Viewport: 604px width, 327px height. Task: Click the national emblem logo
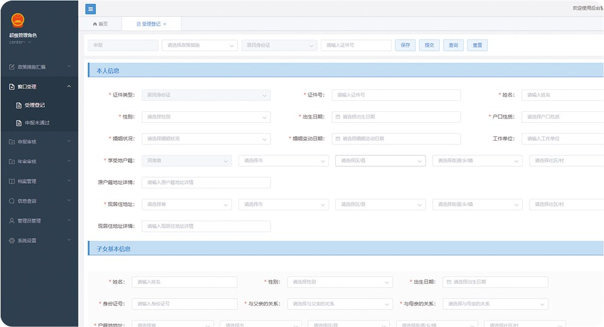18,21
